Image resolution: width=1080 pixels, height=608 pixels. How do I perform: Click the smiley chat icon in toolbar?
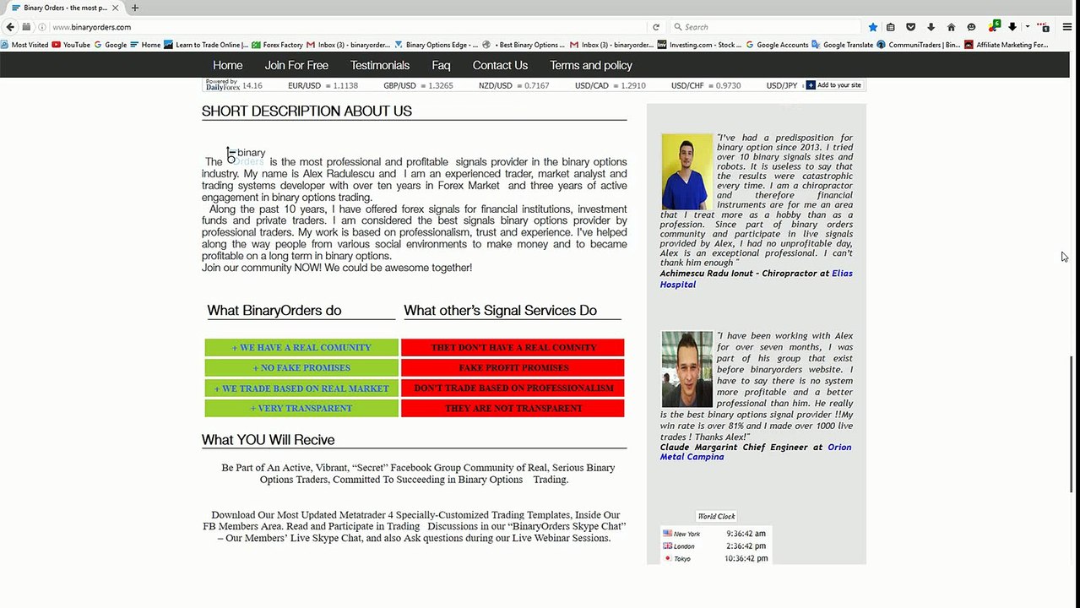[971, 27]
